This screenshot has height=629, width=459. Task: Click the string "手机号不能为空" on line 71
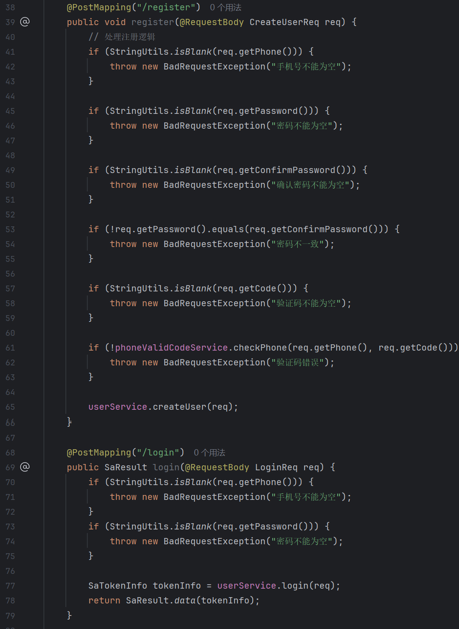coord(306,497)
